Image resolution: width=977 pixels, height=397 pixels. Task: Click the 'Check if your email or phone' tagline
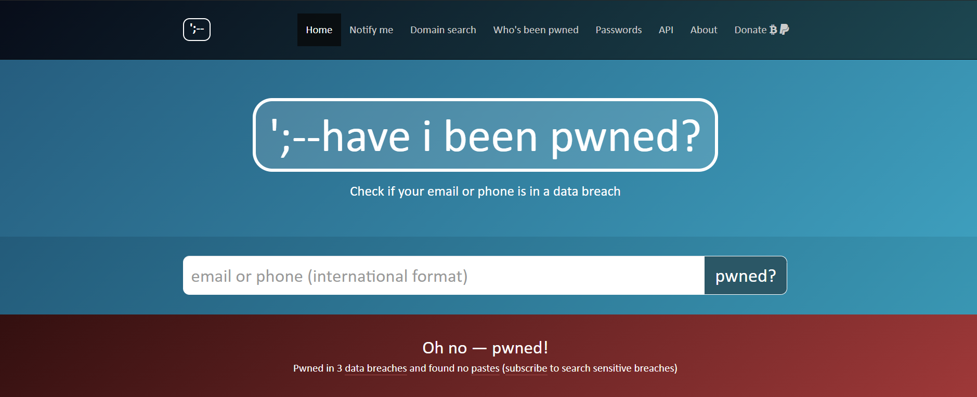click(x=485, y=191)
